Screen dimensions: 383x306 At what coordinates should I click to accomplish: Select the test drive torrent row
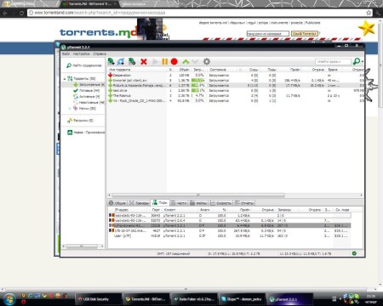(x=236, y=91)
